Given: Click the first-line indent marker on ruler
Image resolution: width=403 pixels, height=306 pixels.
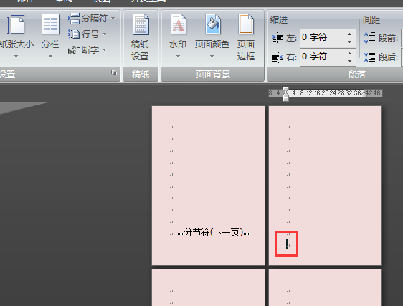Looking at the screenshot, I should 286,90.
